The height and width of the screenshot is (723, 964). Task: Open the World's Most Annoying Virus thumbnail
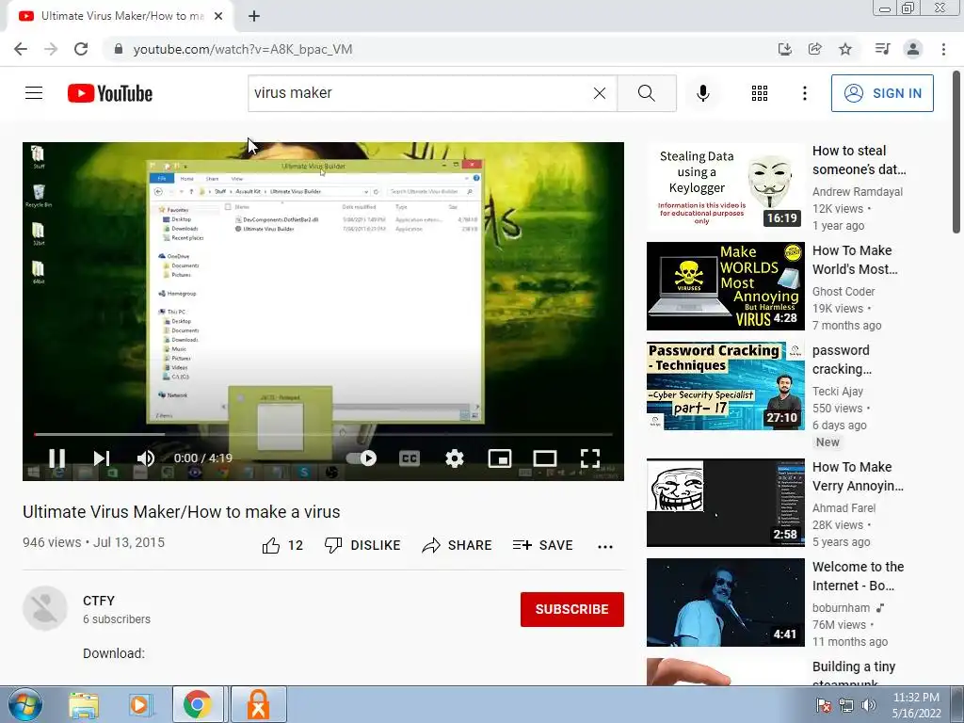tap(726, 286)
